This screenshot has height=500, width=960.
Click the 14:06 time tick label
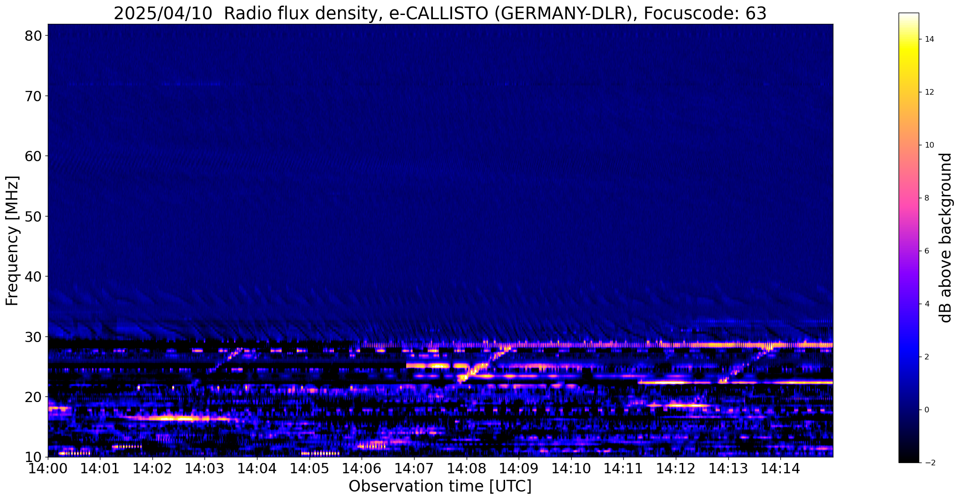[362, 469]
